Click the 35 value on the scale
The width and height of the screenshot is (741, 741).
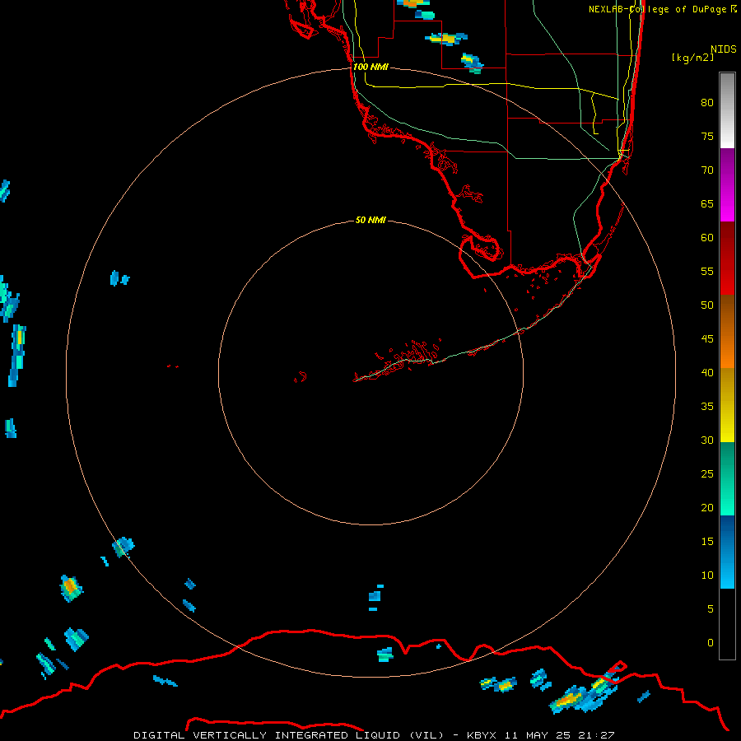(707, 407)
